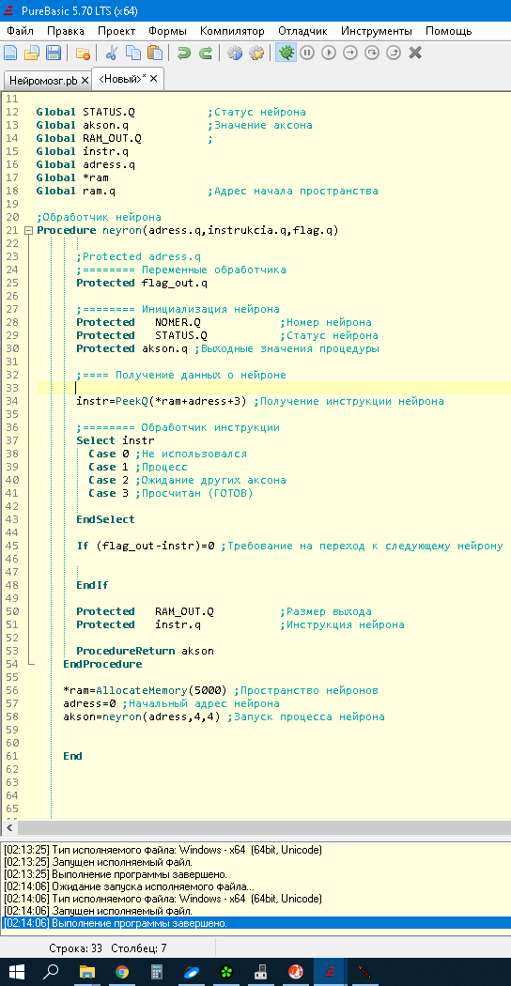Click the green Redo arrow
Screen dimensions: 511x986
tap(205, 54)
